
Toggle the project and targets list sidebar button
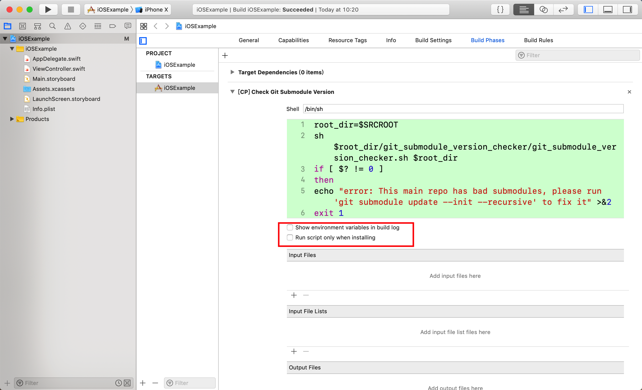click(143, 41)
